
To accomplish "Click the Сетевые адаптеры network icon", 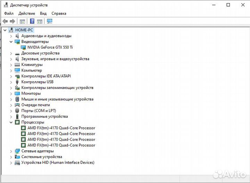I will click(x=17, y=151).
